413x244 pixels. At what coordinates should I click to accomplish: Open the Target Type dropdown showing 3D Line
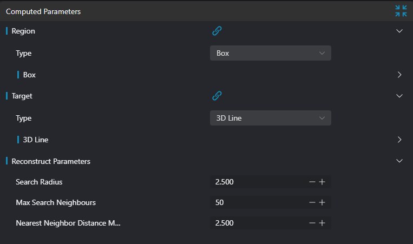(x=271, y=118)
